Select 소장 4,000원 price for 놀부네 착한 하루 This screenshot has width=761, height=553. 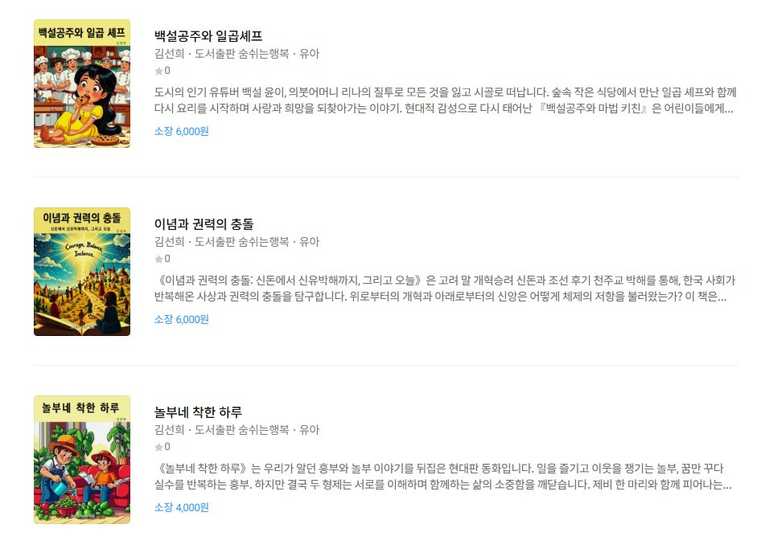(182, 507)
